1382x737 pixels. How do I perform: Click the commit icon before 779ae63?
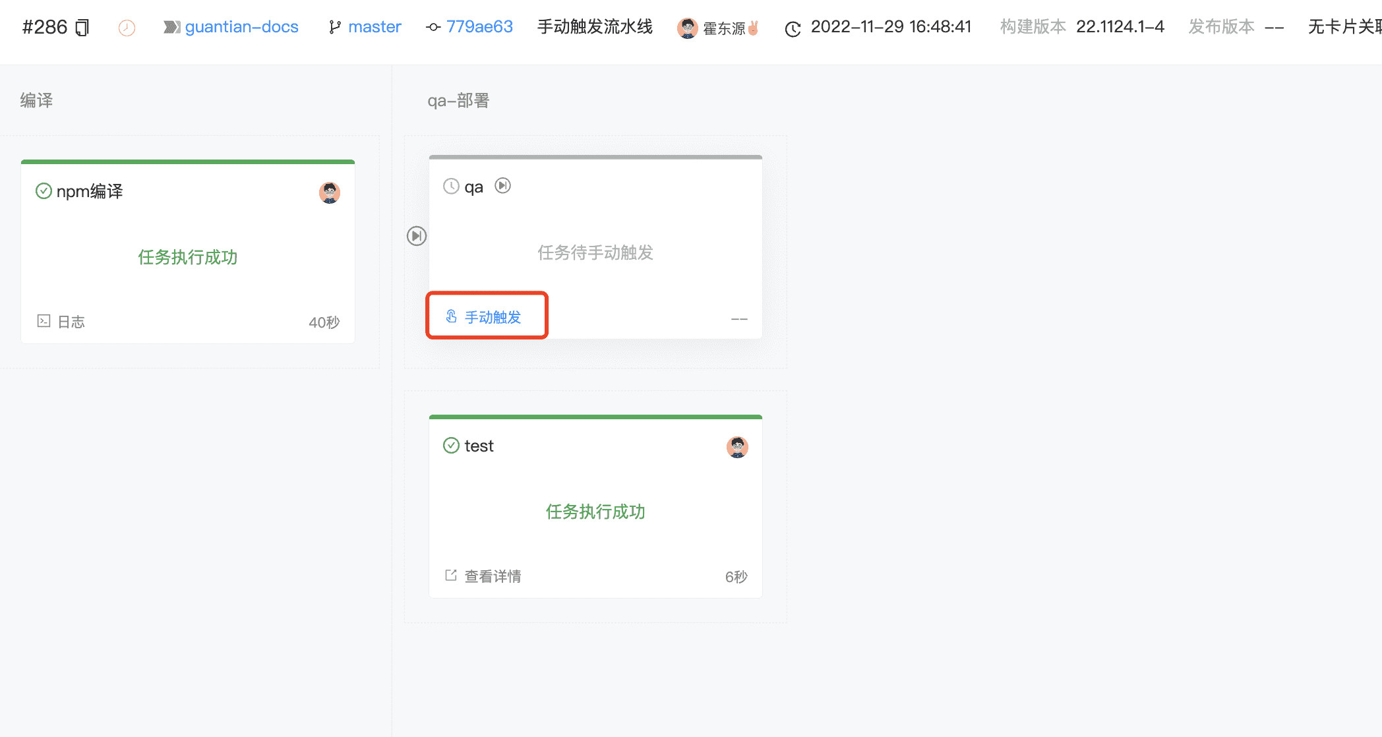click(x=432, y=27)
